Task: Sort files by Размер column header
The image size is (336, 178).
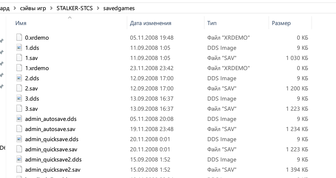Action: click(281, 23)
